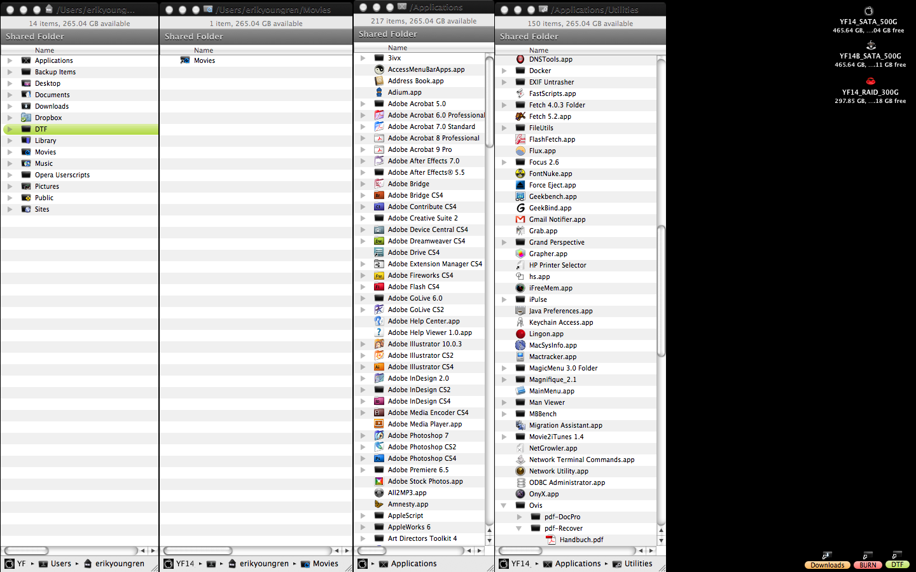The height and width of the screenshot is (572, 916).
Task: Click the Name column header in home window
Action: [x=80, y=50]
